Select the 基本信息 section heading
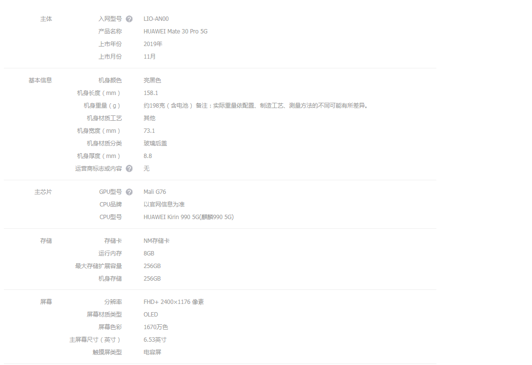Viewport: 532px width, 365px height. pyautogui.click(x=40, y=80)
